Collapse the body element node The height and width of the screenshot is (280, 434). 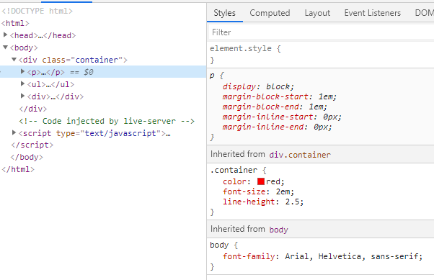5,48
